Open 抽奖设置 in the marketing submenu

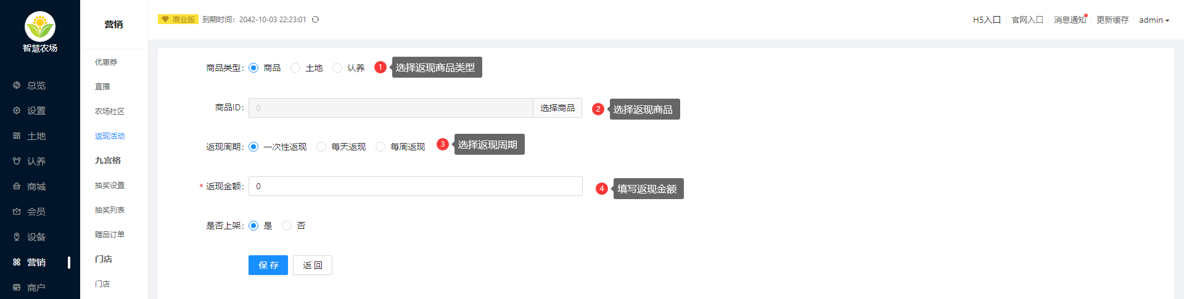(x=110, y=185)
